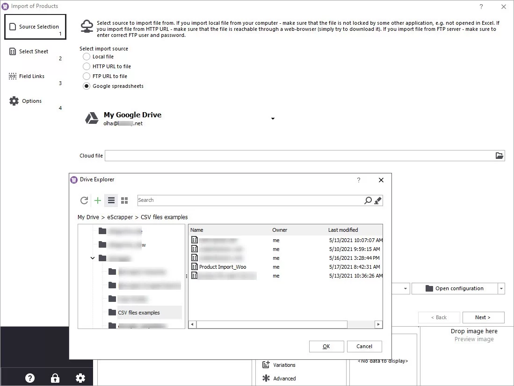This screenshot has height=386, width=514.
Task: Click the padlock icon at bottom left
Action: pos(55,378)
